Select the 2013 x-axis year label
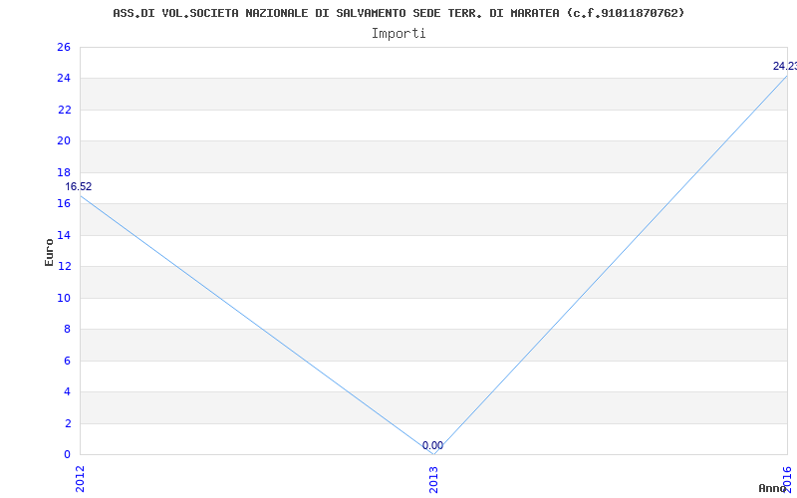Screen dimensions: 797x498 tap(433, 479)
